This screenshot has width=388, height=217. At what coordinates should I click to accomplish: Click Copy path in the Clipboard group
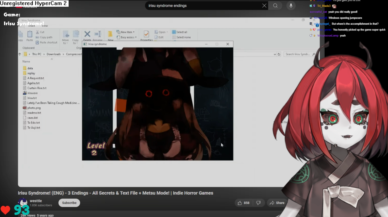click(44, 37)
